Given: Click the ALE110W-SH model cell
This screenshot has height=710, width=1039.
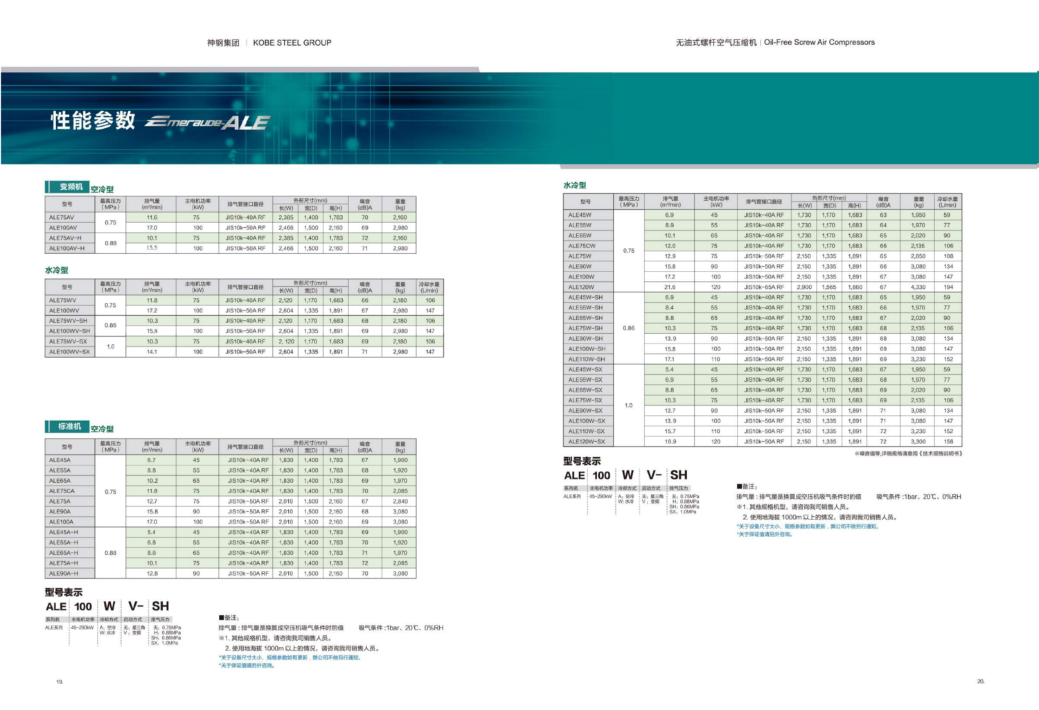Looking at the screenshot, I should point(587,360).
